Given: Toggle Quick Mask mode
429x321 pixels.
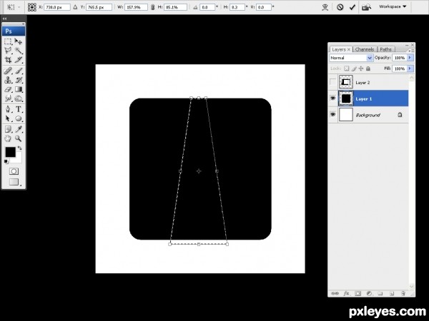Looking at the screenshot, I should [14, 171].
